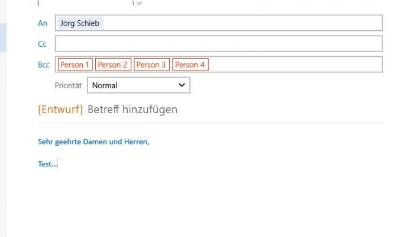
Task: Click the [Entwurf] draft label
Action: pos(60,109)
